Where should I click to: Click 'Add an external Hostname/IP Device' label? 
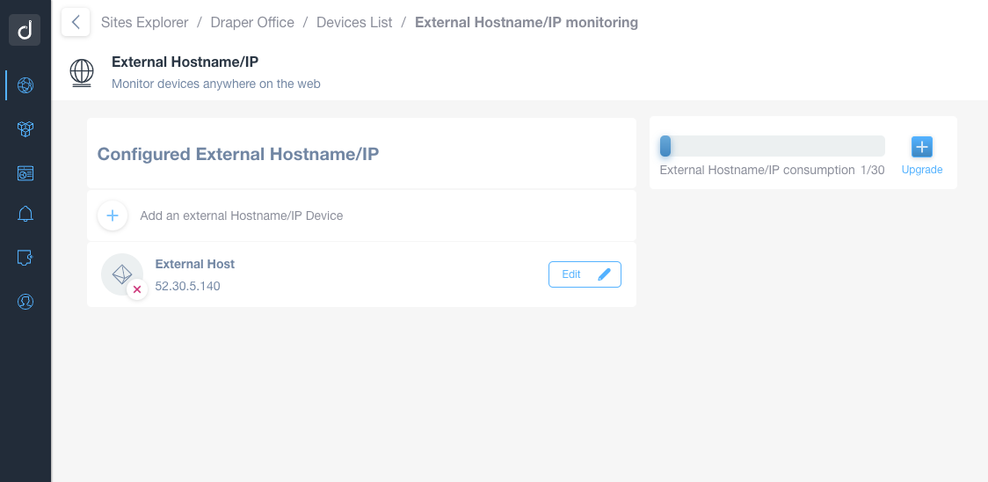[242, 215]
